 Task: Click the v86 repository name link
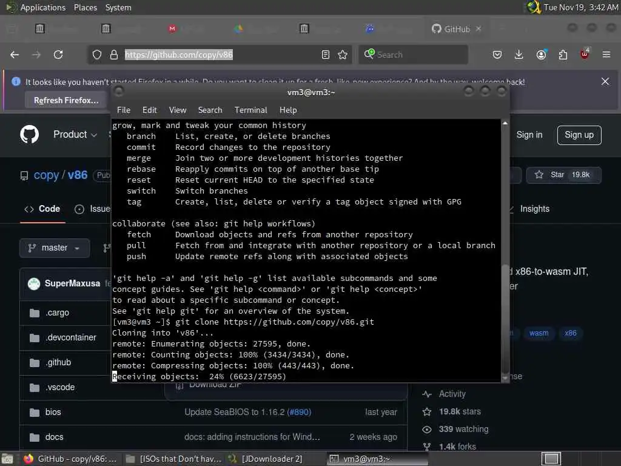tap(78, 175)
